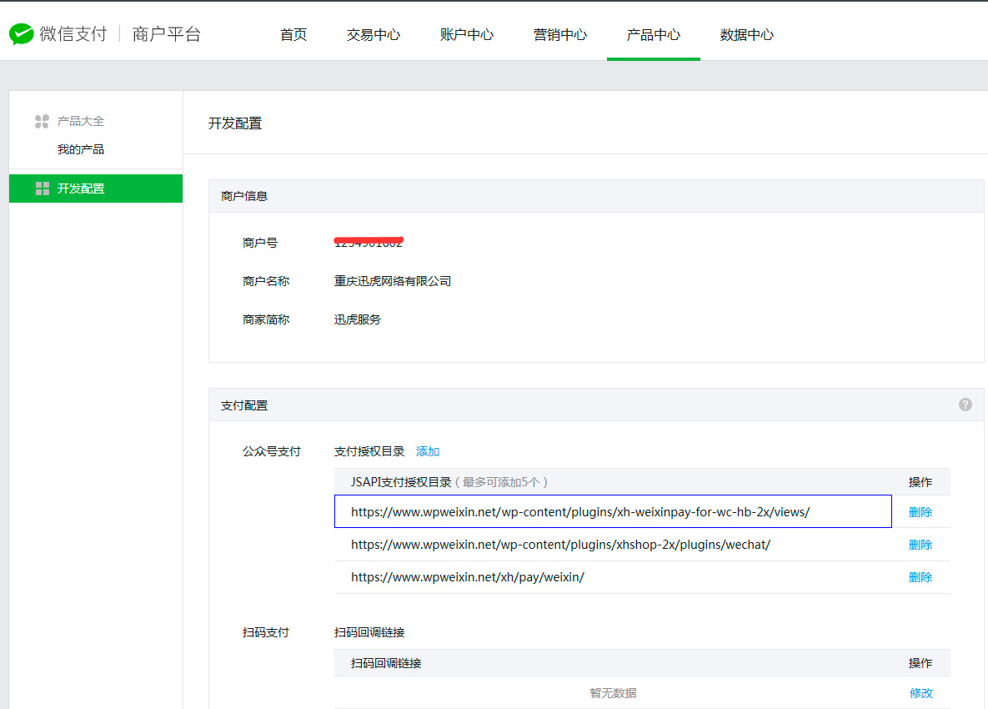
Task: Open the 营销中心 tab
Action: [x=560, y=35]
